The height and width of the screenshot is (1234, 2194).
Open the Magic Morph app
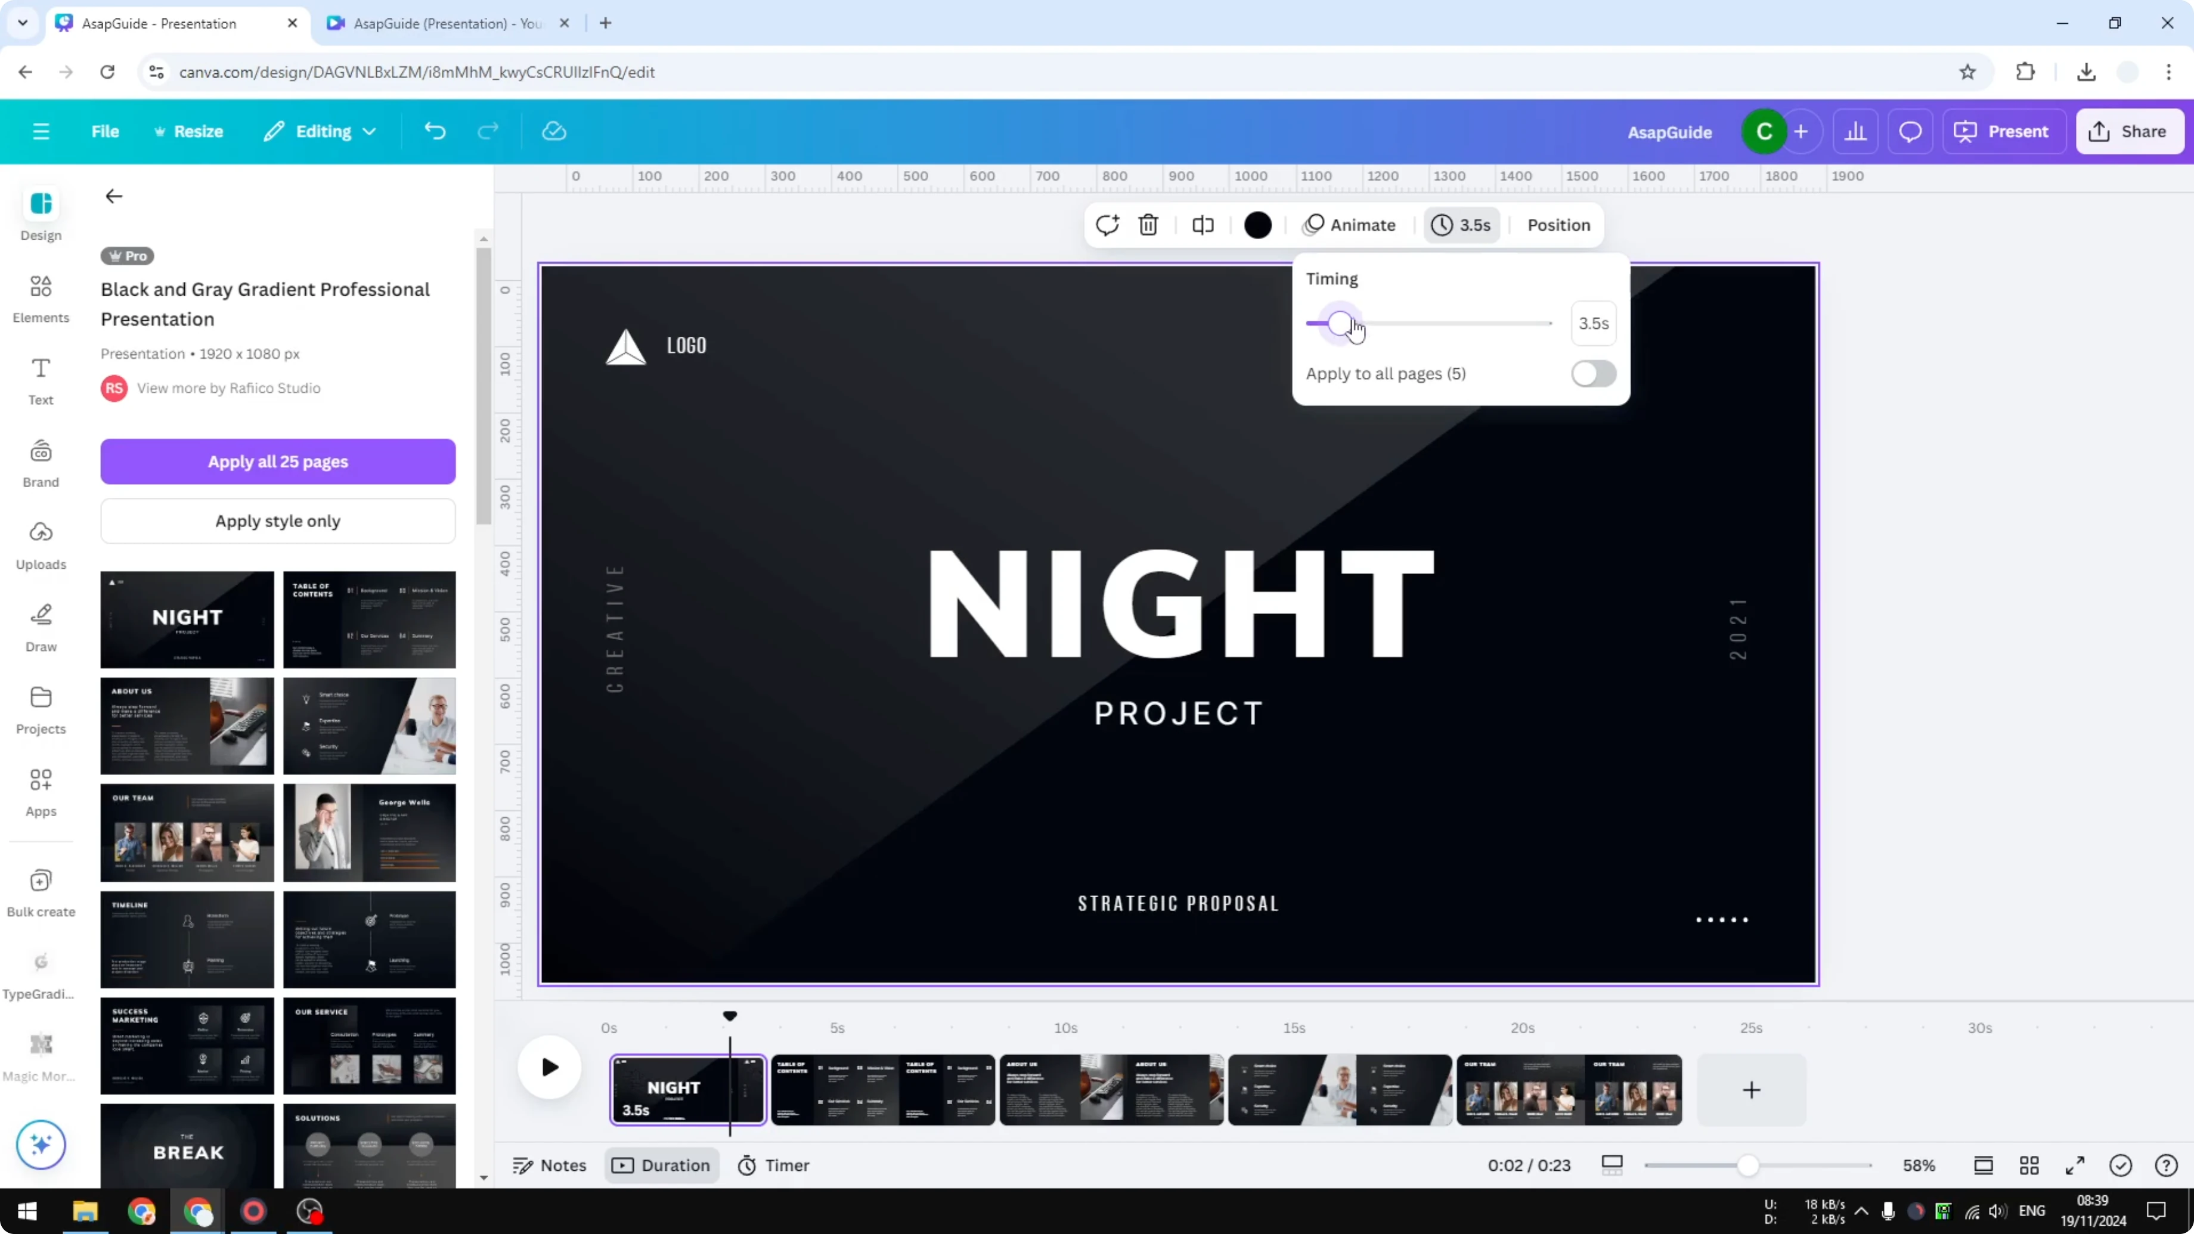coord(40,1056)
